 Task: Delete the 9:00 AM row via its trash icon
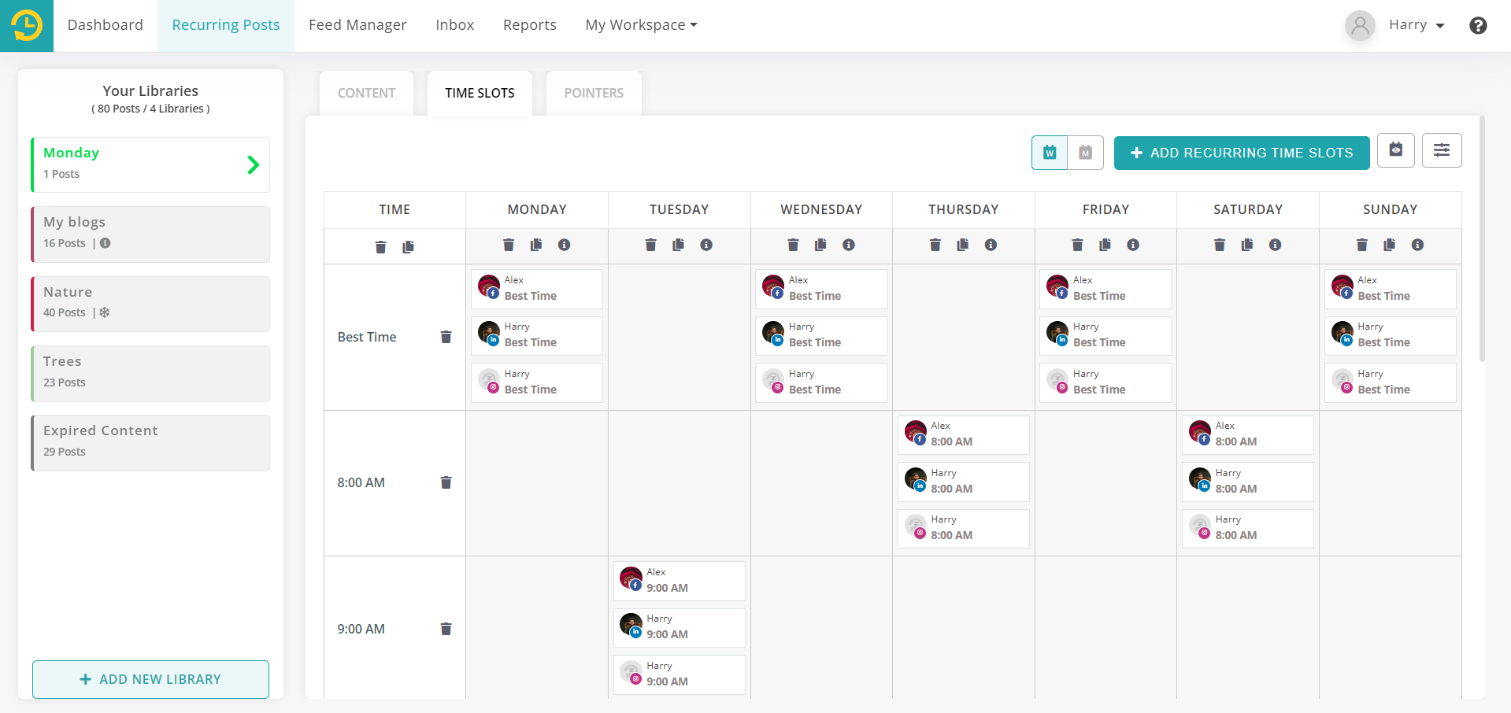446,629
